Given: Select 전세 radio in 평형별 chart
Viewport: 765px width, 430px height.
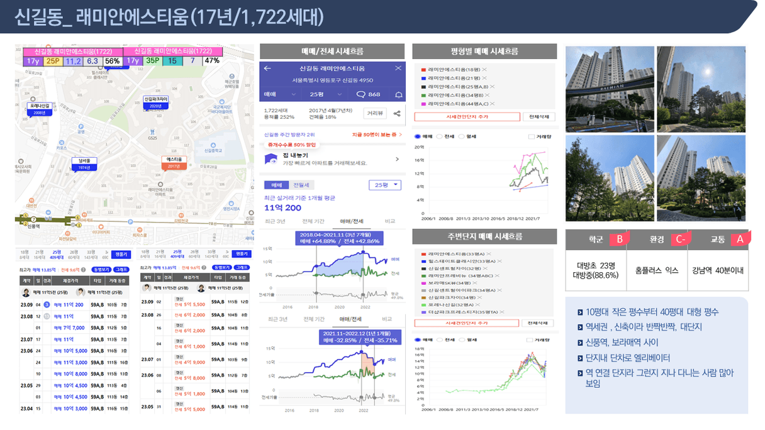Looking at the screenshot, I should pyautogui.click(x=440, y=136).
